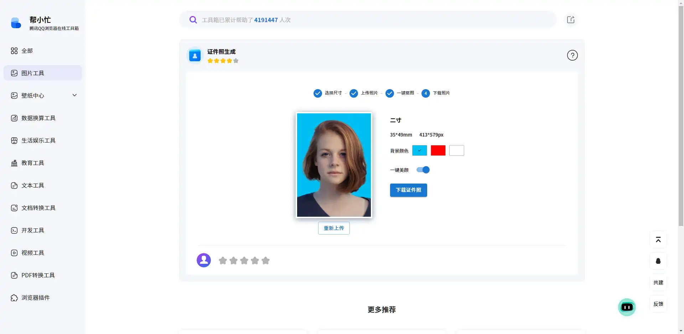The width and height of the screenshot is (684, 334).
Task: Click the 证件照生成 tool icon
Action: 195,56
